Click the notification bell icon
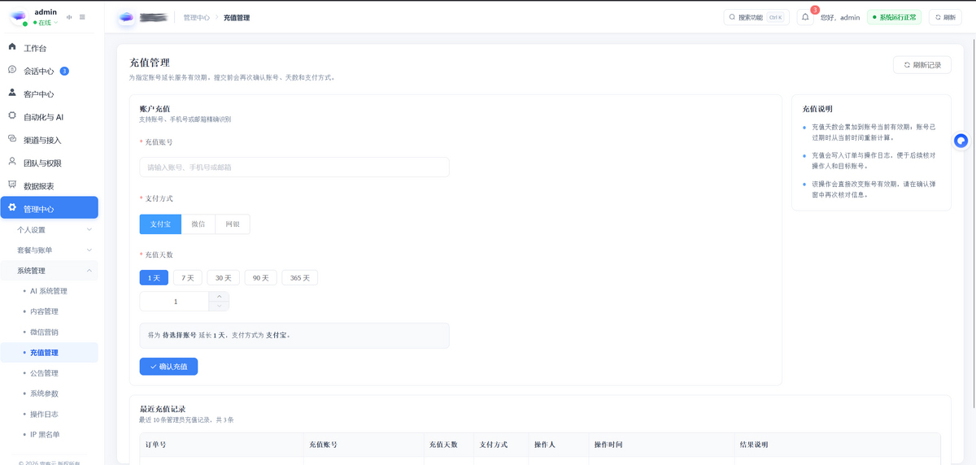The width and height of the screenshot is (976, 465). click(805, 17)
